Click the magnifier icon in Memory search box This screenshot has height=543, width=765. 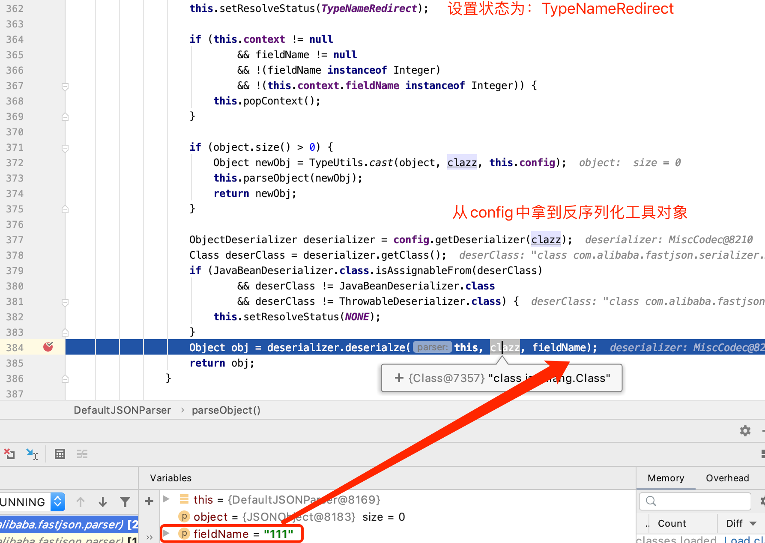point(651,501)
